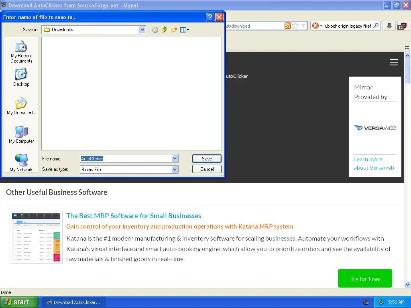
Task: Click the tray network status icon
Action: coord(381,302)
